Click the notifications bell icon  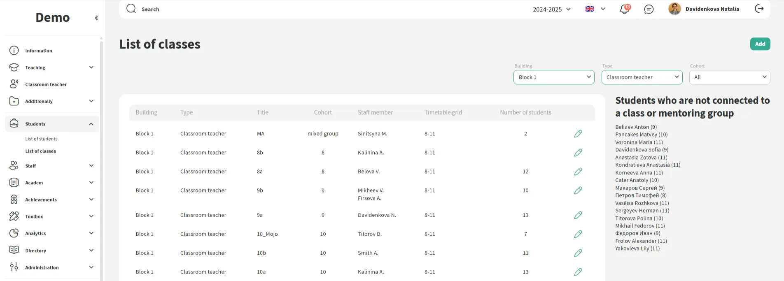pos(624,9)
